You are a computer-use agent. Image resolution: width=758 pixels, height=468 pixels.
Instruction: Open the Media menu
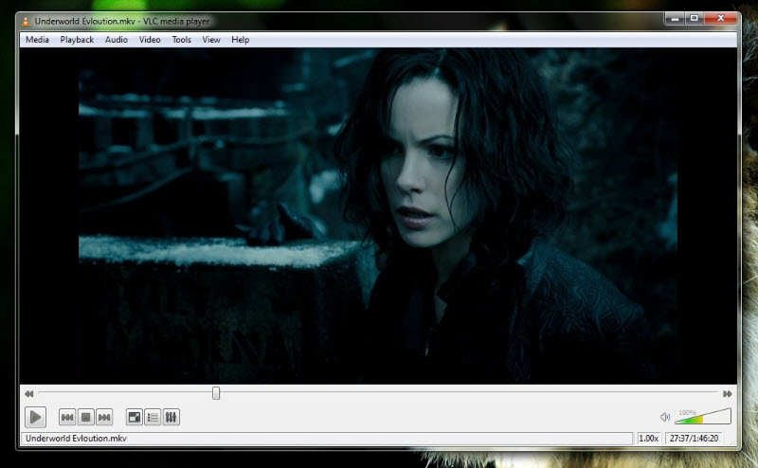pyautogui.click(x=37, y=40)
